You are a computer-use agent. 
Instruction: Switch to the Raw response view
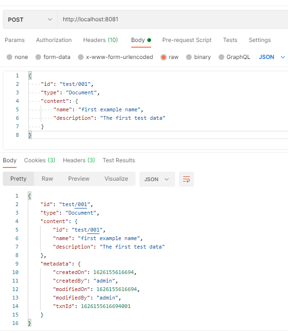tap(47, 179)
